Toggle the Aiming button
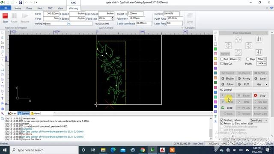The height and width of the screenshot is (154, 274). pos(244,79)
